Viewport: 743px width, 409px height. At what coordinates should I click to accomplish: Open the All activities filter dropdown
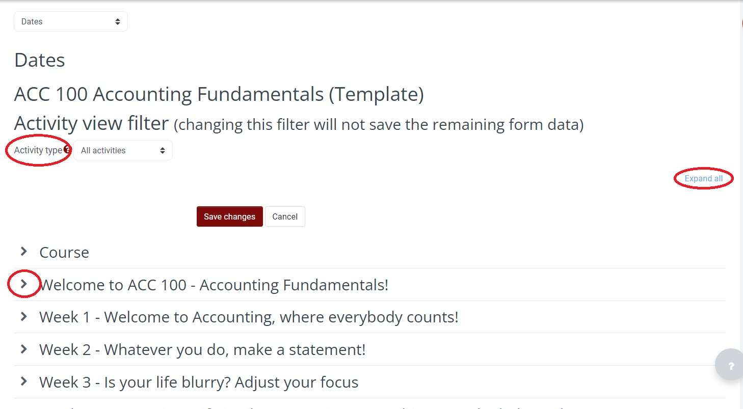(123, 150)
